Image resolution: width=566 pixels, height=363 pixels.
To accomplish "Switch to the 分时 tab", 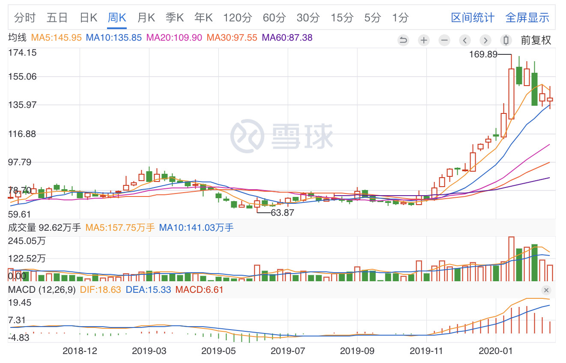I will pyautogui.click(x=25, y=18).
